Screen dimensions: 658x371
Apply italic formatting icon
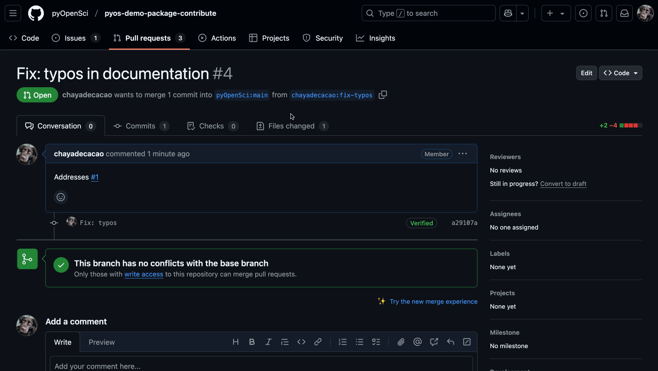point(268,342)
